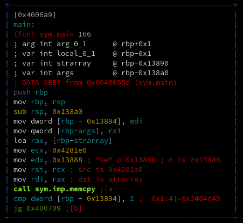Select the mov rbp, rsp instruction

pyautogui.click(x=39, y=102)
